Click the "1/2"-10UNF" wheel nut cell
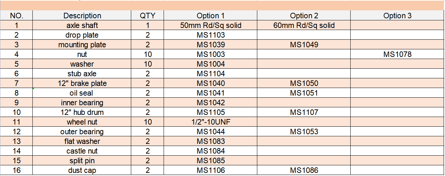 (x=210, y=122)
